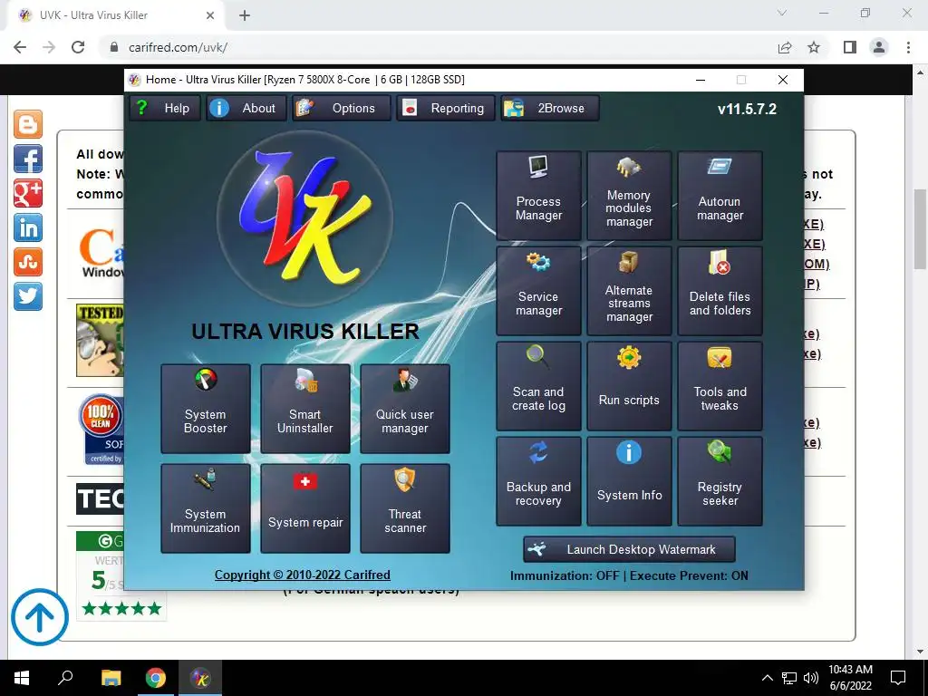The width and height of the screenshot is (928, 696).
Task: Open the System Immunization tile
Action: click(x=206, y=508)
